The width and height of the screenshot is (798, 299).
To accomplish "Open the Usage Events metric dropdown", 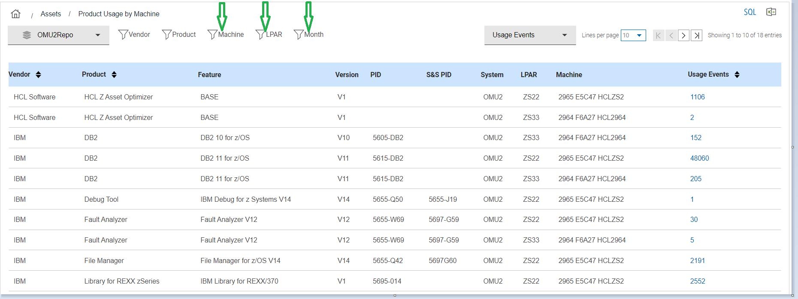I will pyautogui.click(x=530, y=35).
